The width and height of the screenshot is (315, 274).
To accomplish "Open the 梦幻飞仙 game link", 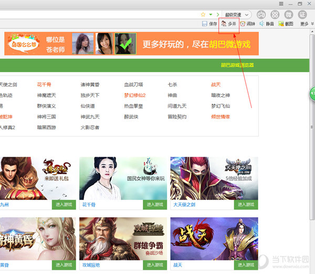I will (220, 106).
